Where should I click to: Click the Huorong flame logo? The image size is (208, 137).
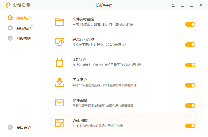(8, 5)
